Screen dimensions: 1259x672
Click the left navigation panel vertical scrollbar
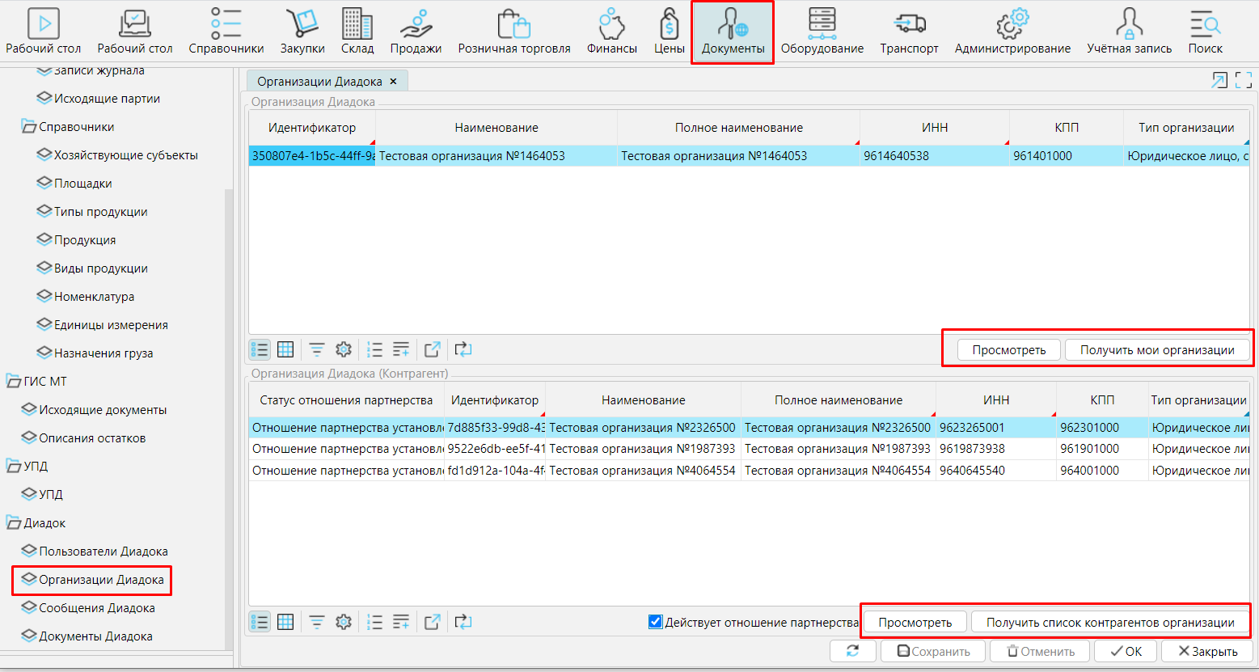click(x=228, y=404)
